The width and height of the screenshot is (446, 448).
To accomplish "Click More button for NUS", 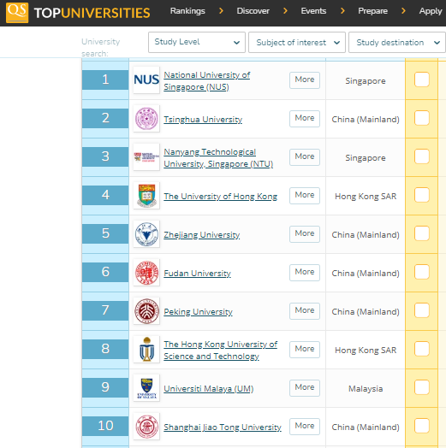I will point(305,80).
